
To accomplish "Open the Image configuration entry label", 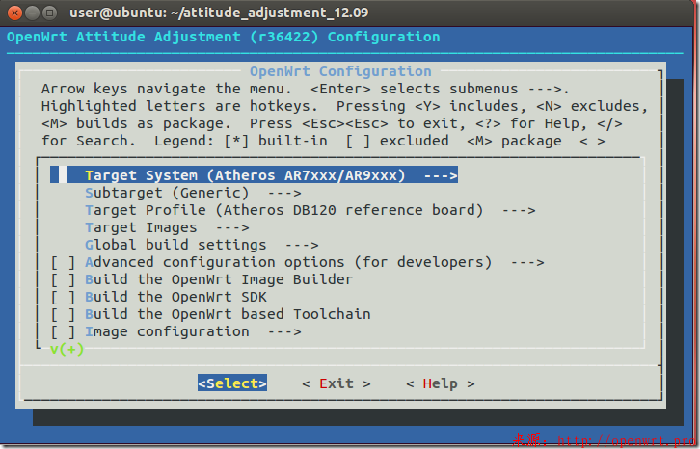I will [x=167, y=331].
